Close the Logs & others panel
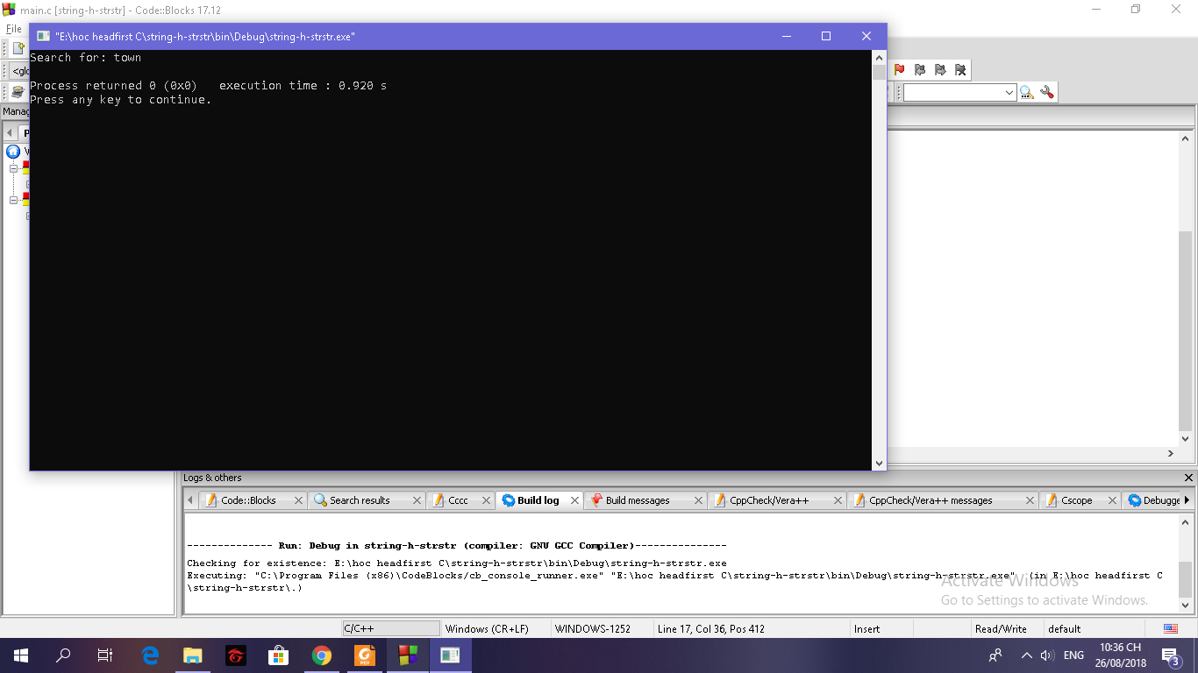 click(x=1188, y=478)
